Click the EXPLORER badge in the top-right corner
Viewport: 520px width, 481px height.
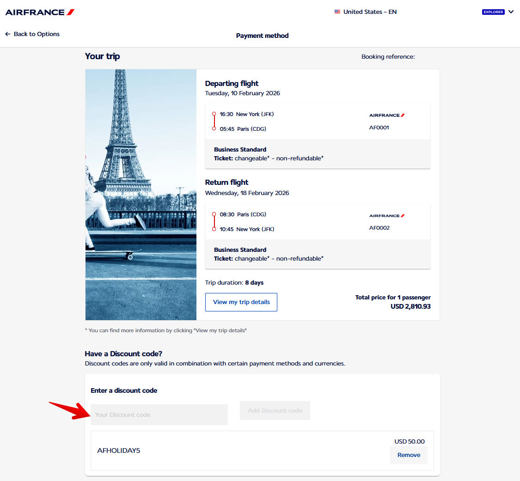(x=493, y=12)
